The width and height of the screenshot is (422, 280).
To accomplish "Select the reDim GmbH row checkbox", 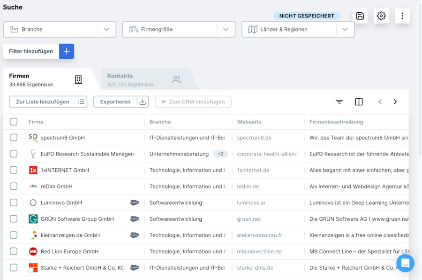I will click(14, 187).
